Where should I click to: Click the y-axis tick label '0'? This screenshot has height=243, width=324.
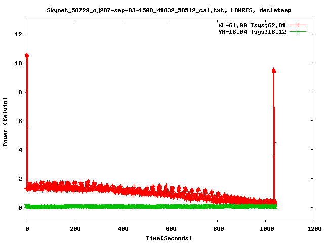(20, 208)
